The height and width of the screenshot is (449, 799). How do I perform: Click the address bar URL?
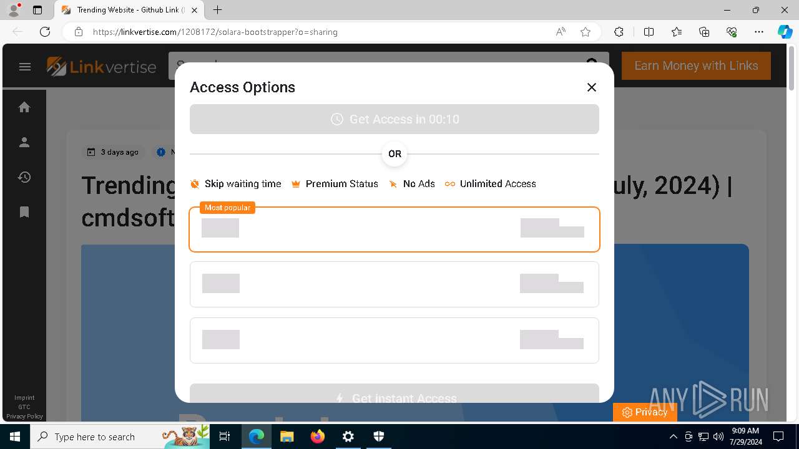pyautogui.click(x=215, y=32)
